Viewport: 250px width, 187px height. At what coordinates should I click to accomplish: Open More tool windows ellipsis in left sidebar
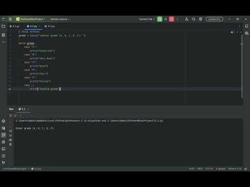(3, 42)
